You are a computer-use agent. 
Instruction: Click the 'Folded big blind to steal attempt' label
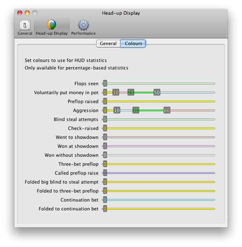point(62,182)
